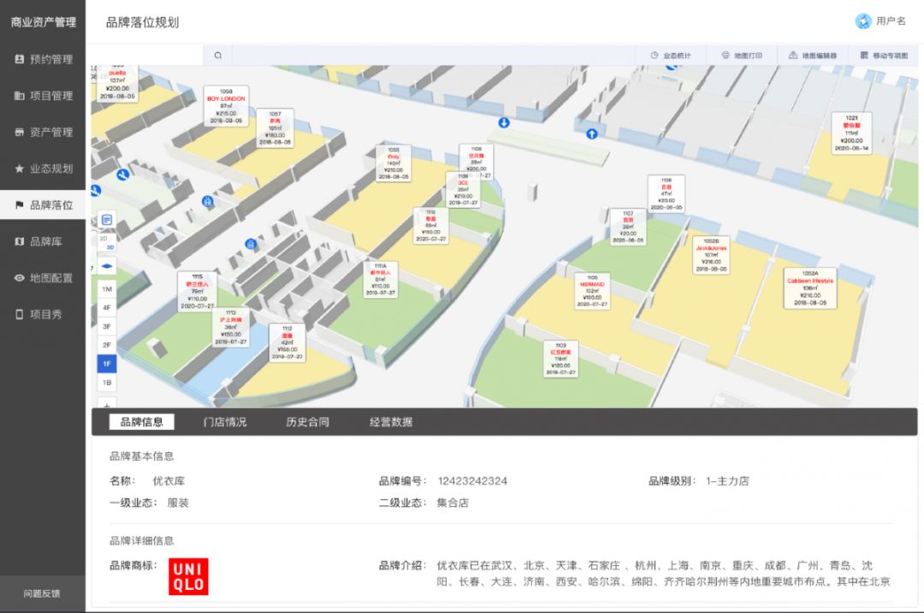Viewport: 924px width, 613px height.
Task: Open the clipboard list icon on the map
Action: (x=107, y=220)
